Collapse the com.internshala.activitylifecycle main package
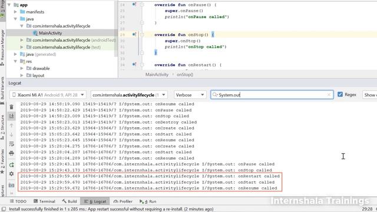 (x=22, y=26)
